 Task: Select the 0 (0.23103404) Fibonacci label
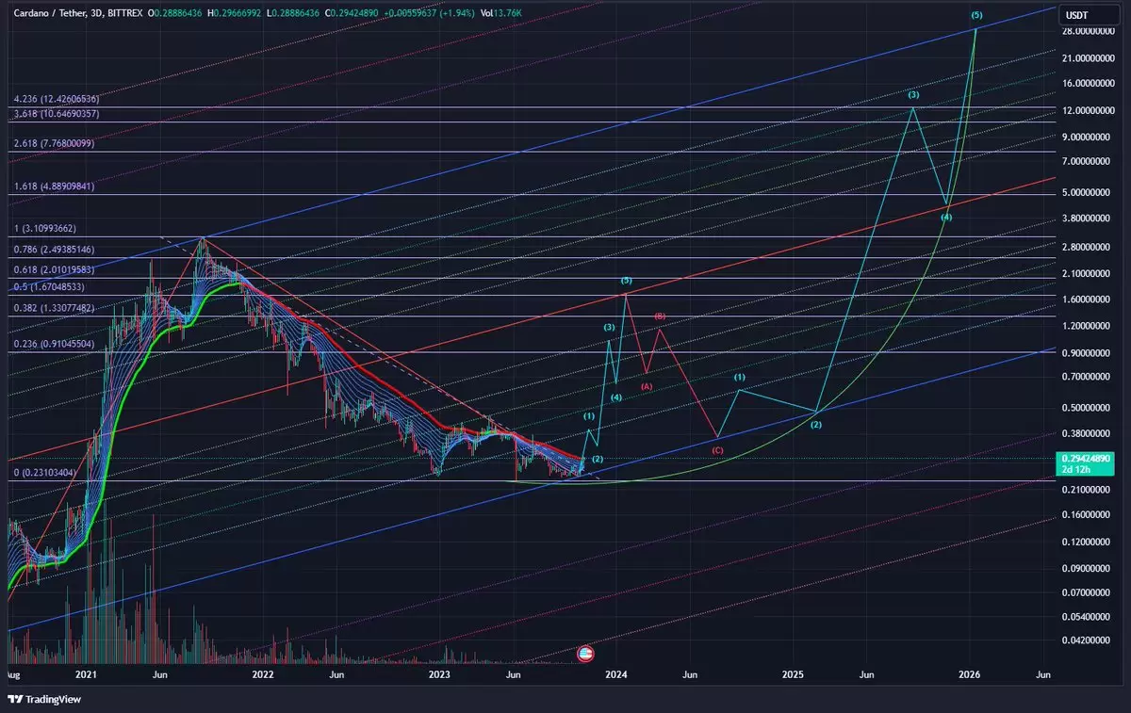tap(47, 472)
